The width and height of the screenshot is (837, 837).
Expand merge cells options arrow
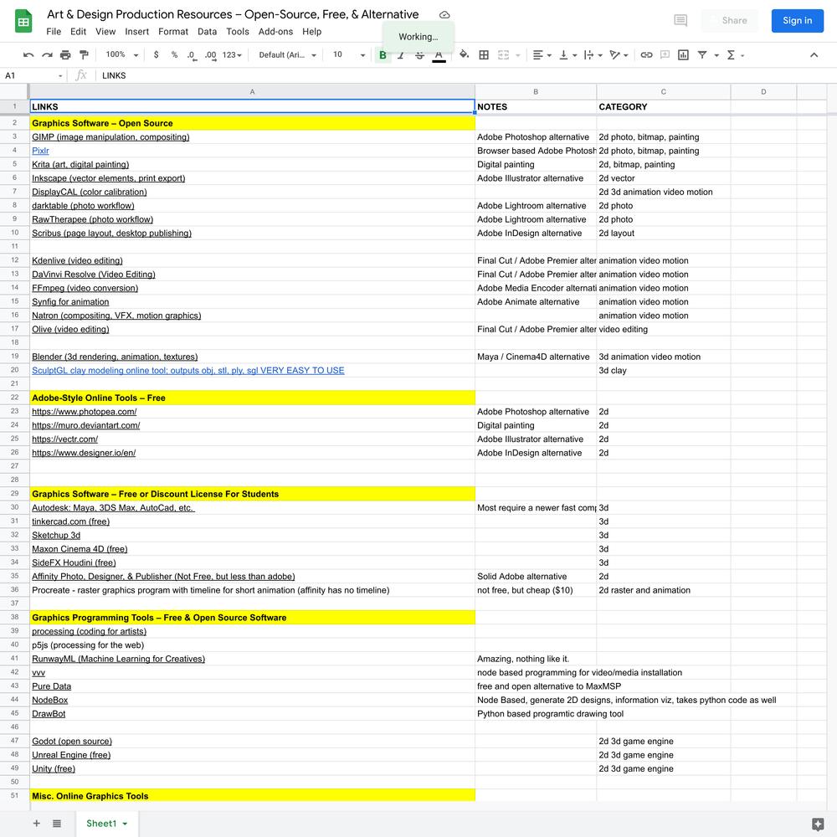point(518,55)
